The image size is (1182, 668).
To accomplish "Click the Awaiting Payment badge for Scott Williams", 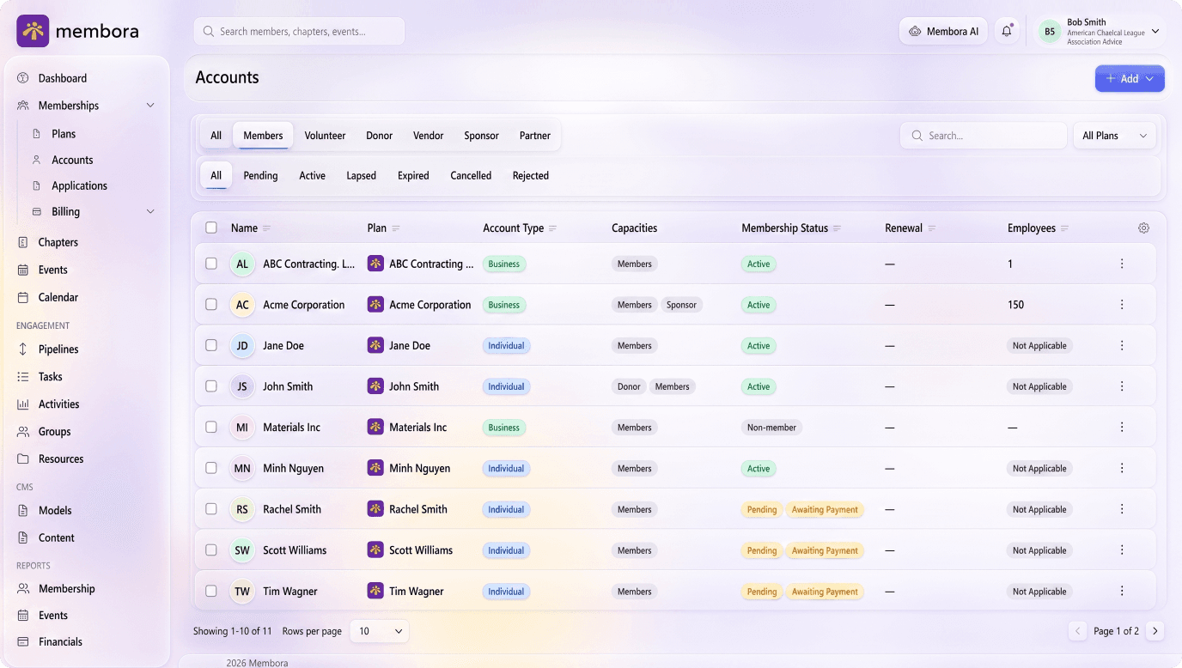I will [x=825, y=550].
